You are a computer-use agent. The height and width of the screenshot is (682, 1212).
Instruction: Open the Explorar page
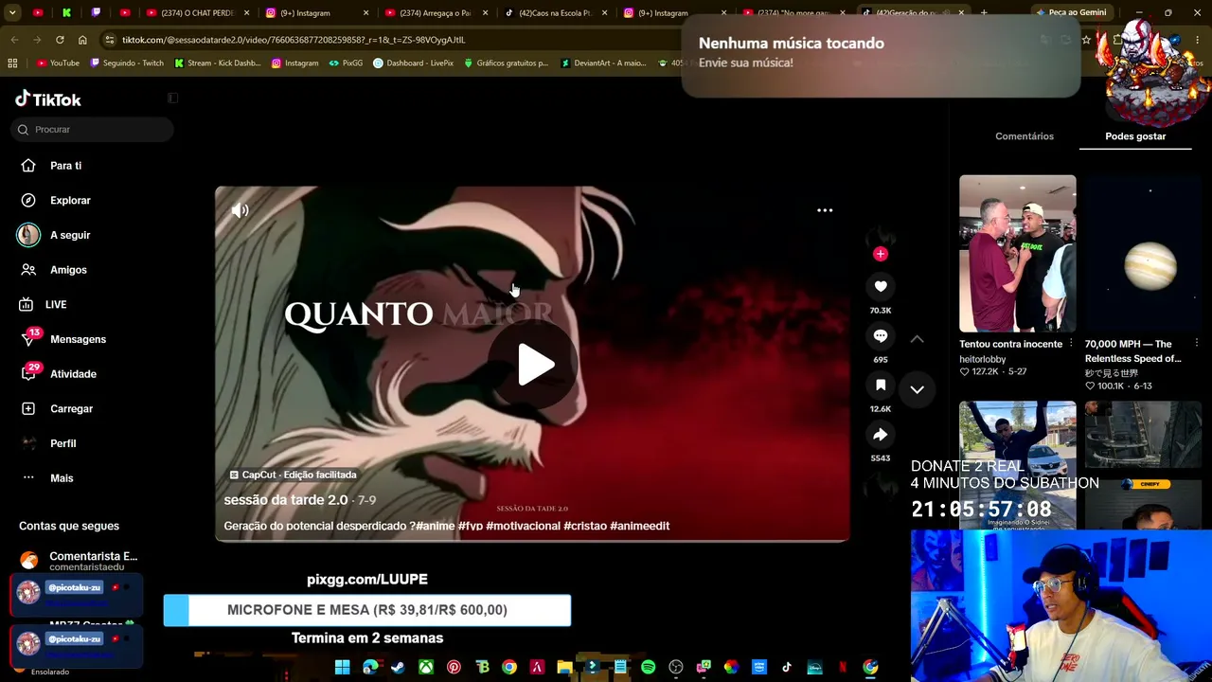[70, 201]
